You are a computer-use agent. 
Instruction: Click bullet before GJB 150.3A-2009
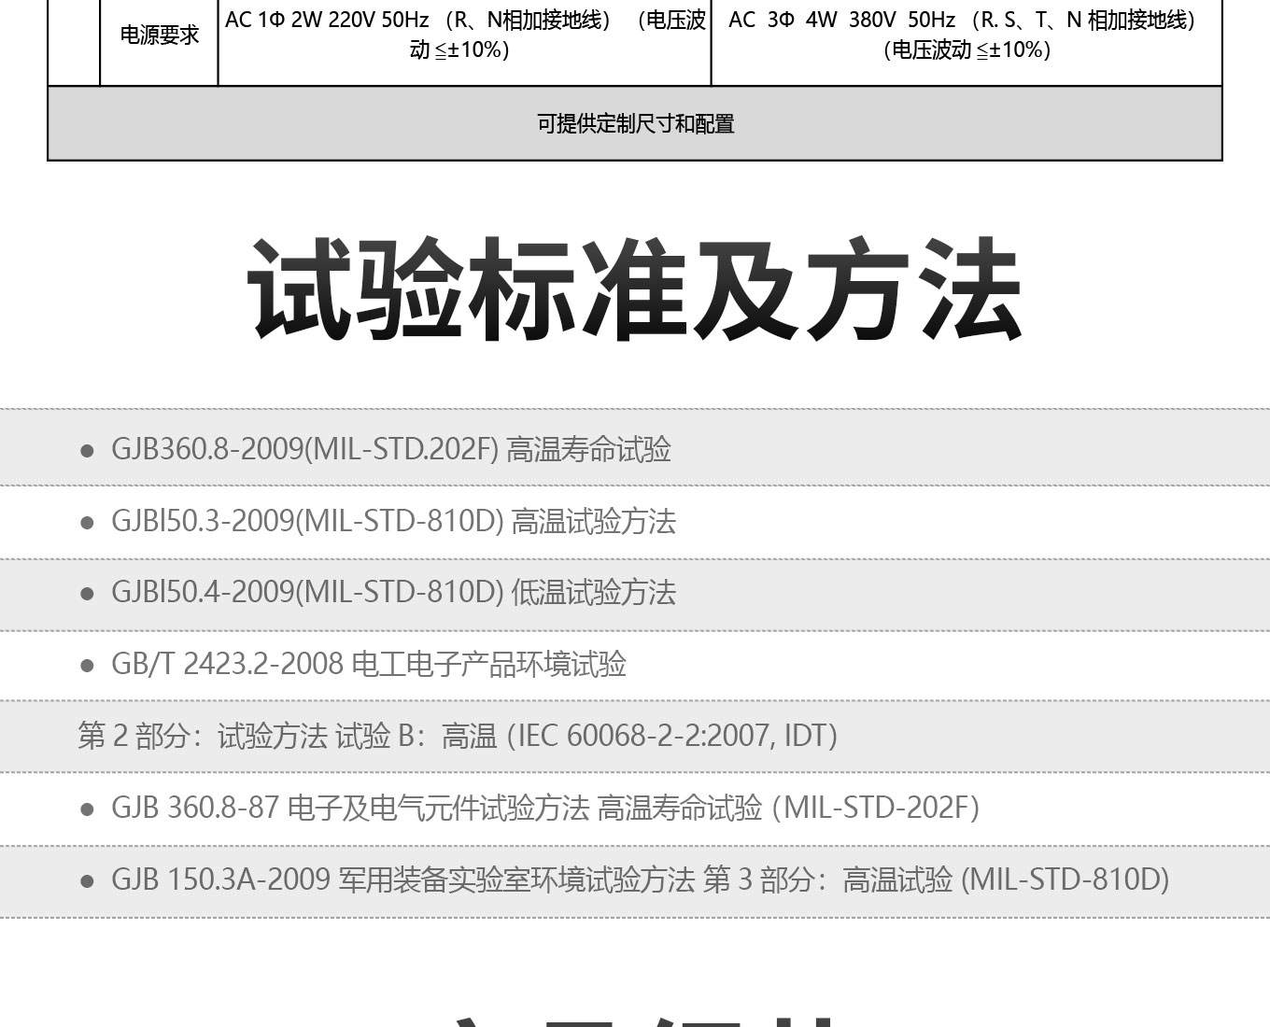click(x=88, y=880)
